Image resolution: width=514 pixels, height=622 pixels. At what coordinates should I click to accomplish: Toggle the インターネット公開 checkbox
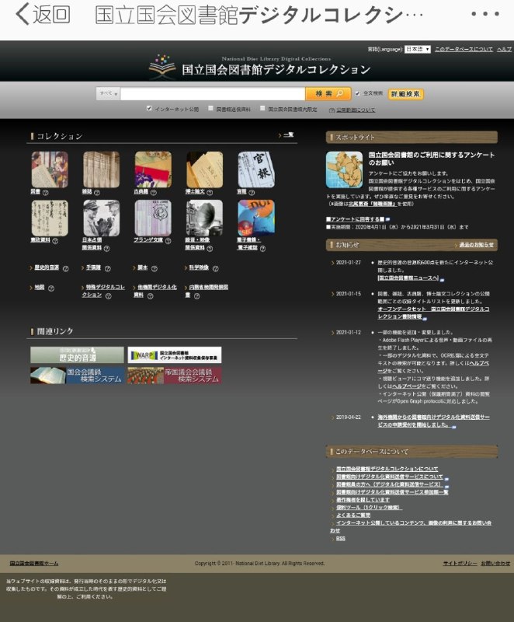tap(149, 108)
